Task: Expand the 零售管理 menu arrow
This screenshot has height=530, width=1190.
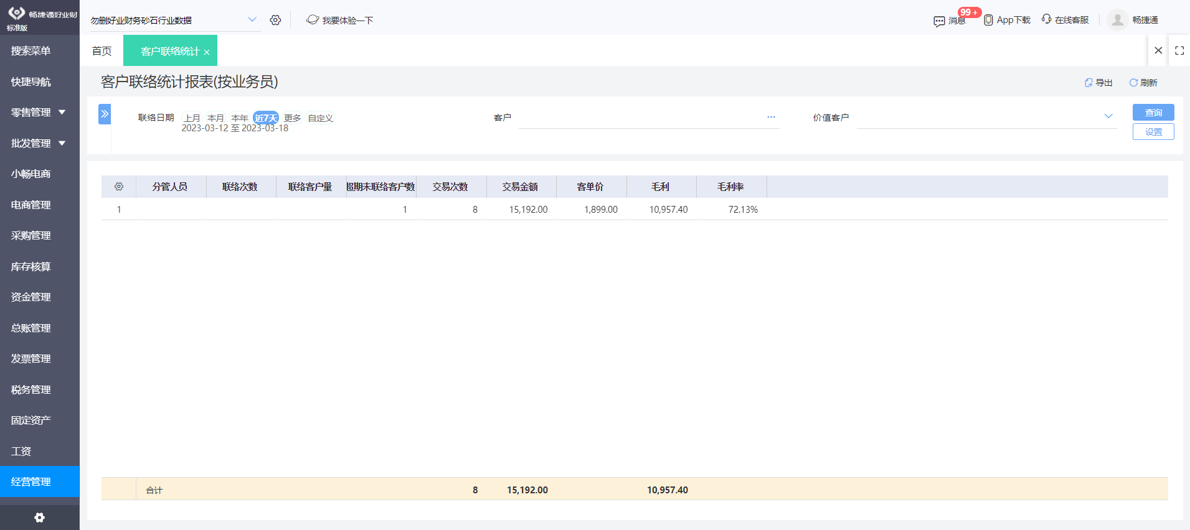Action: (x=62, y=112)
